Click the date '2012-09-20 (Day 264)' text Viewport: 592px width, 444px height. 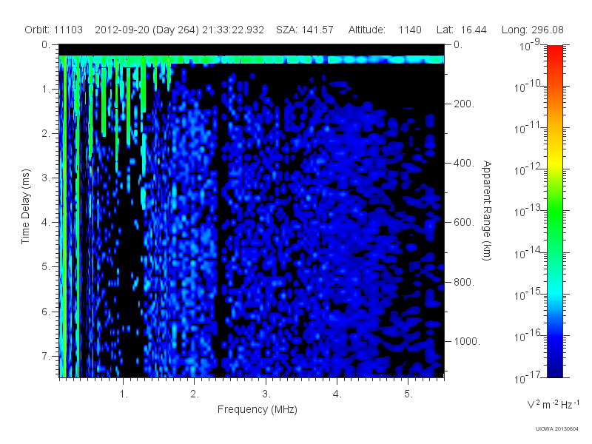(x=147, y=30)
